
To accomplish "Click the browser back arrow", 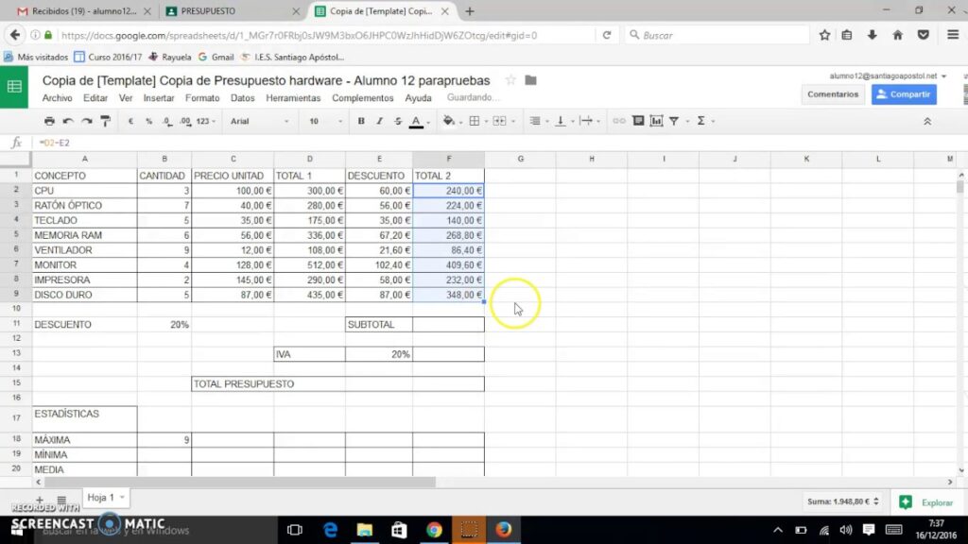I will click(15, 35).
